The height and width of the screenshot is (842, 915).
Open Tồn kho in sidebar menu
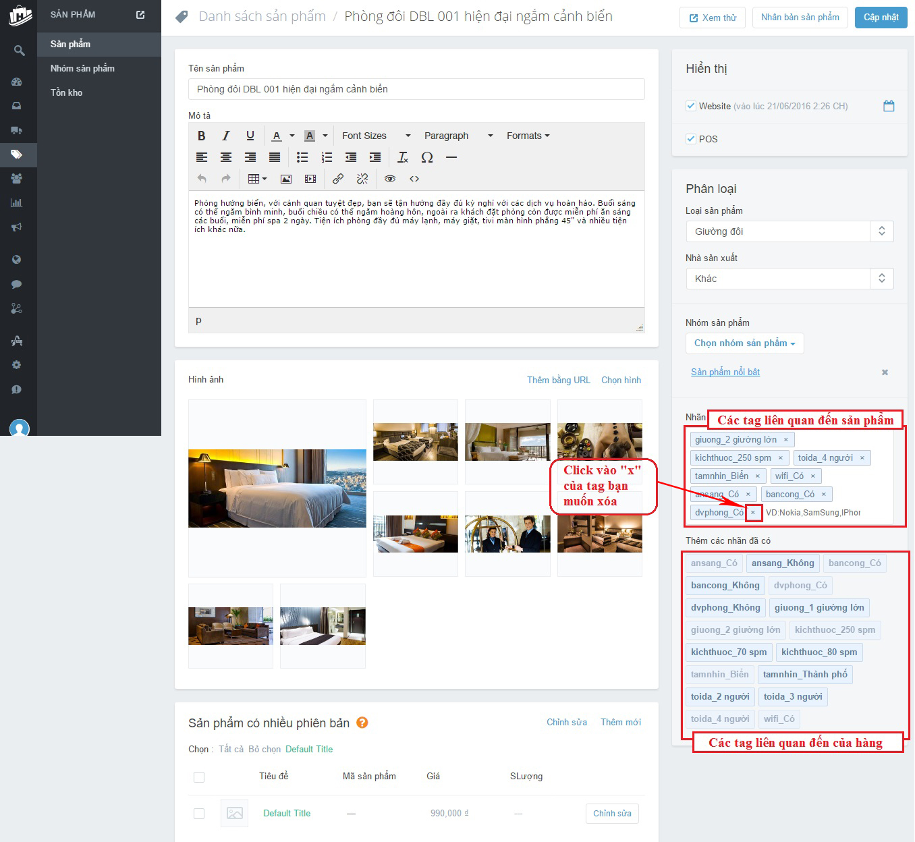pos(66,92)
